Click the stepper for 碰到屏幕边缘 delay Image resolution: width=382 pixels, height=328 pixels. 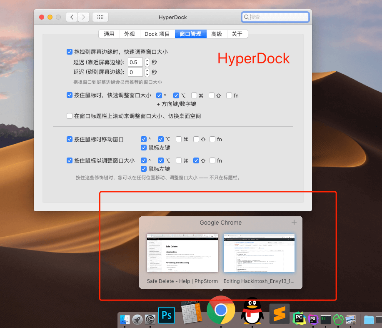147,73
